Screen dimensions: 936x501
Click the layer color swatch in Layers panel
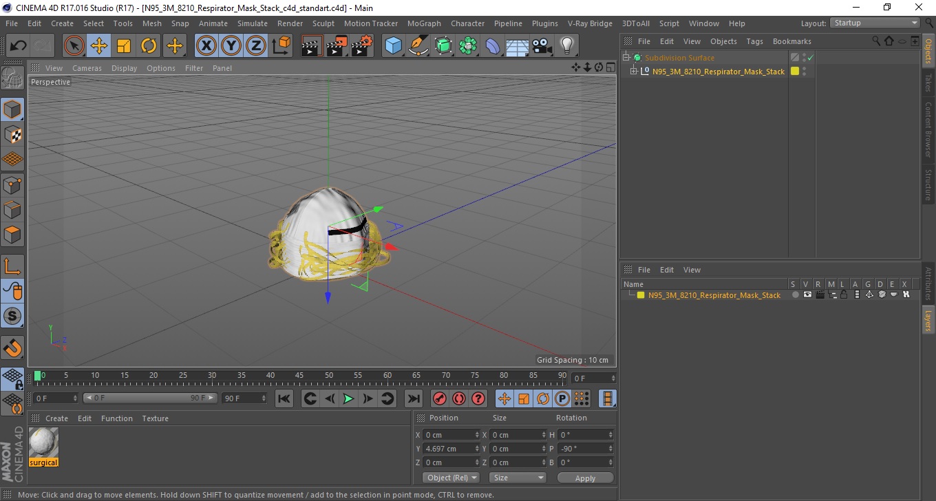(641, 295)
